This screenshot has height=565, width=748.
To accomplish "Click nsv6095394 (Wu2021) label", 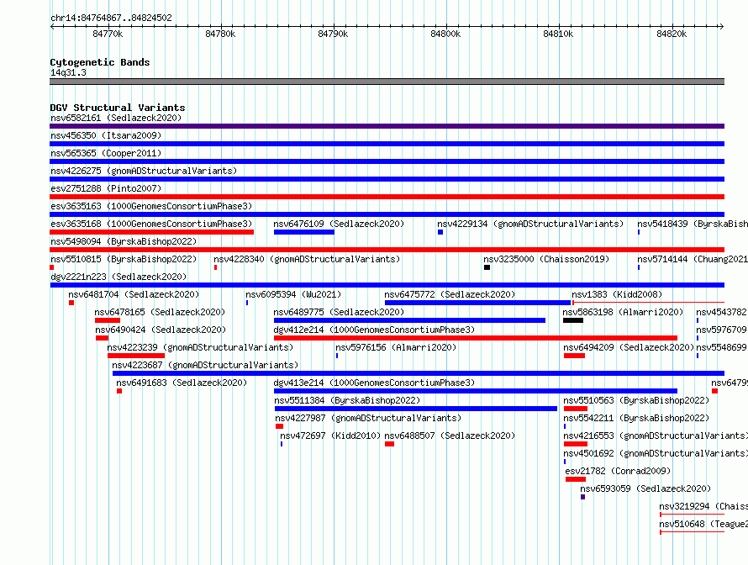I will click(293, 294).
